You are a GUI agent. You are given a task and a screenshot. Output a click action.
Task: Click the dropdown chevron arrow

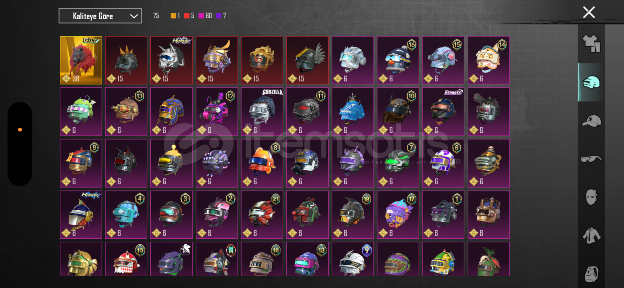pos(134,16)
